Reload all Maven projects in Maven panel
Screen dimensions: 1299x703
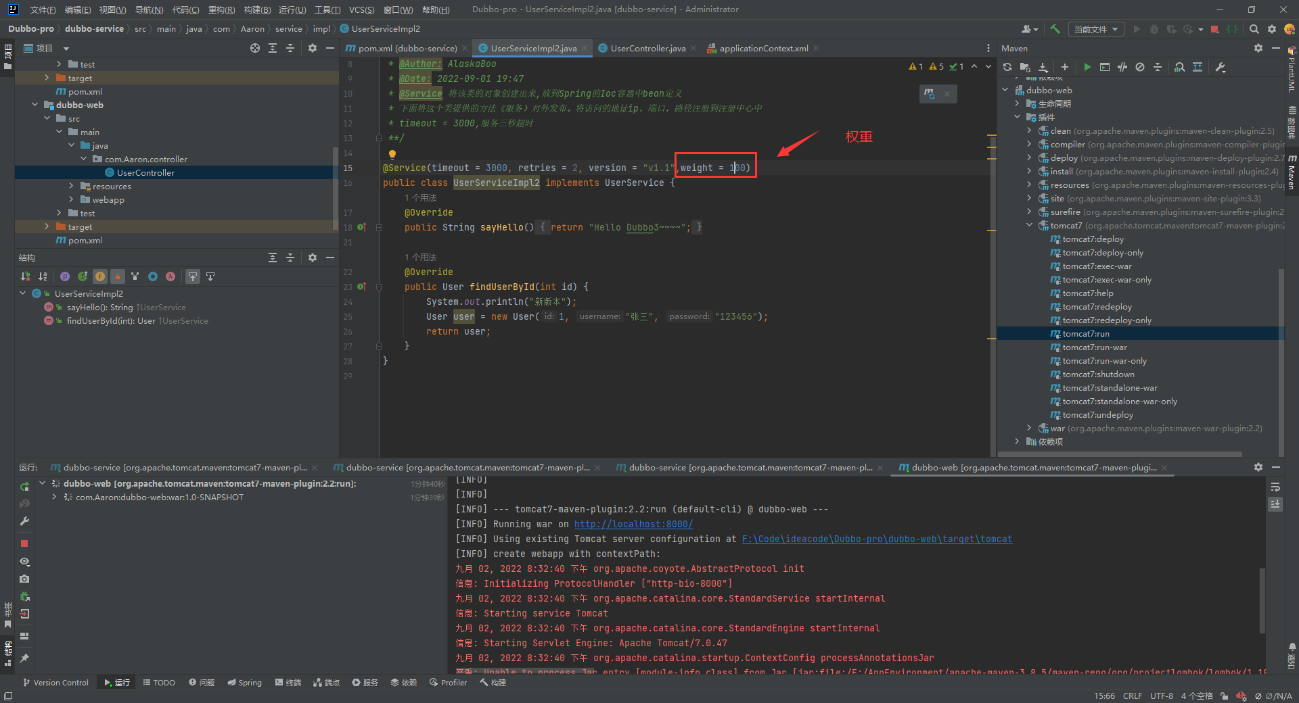(1007, 67)
